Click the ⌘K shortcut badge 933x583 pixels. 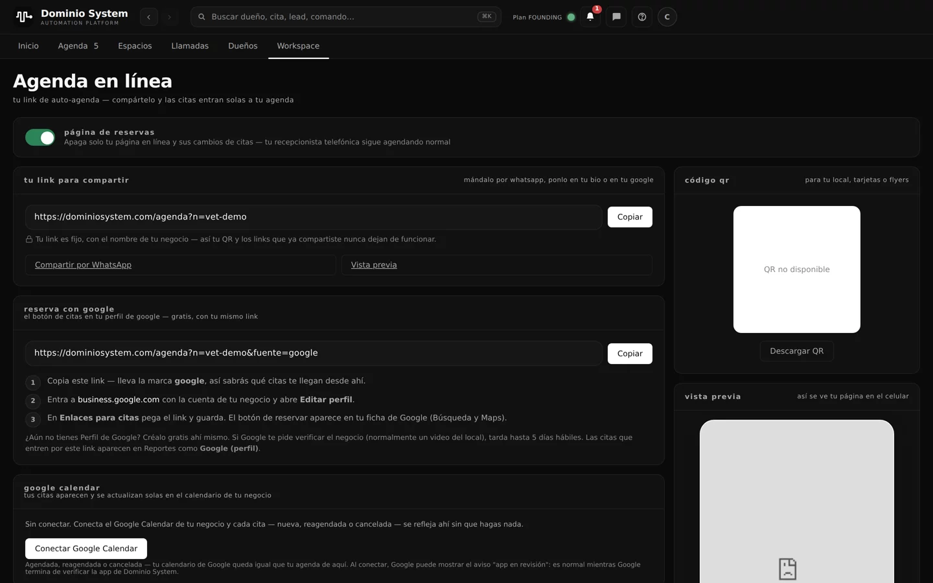487,17
